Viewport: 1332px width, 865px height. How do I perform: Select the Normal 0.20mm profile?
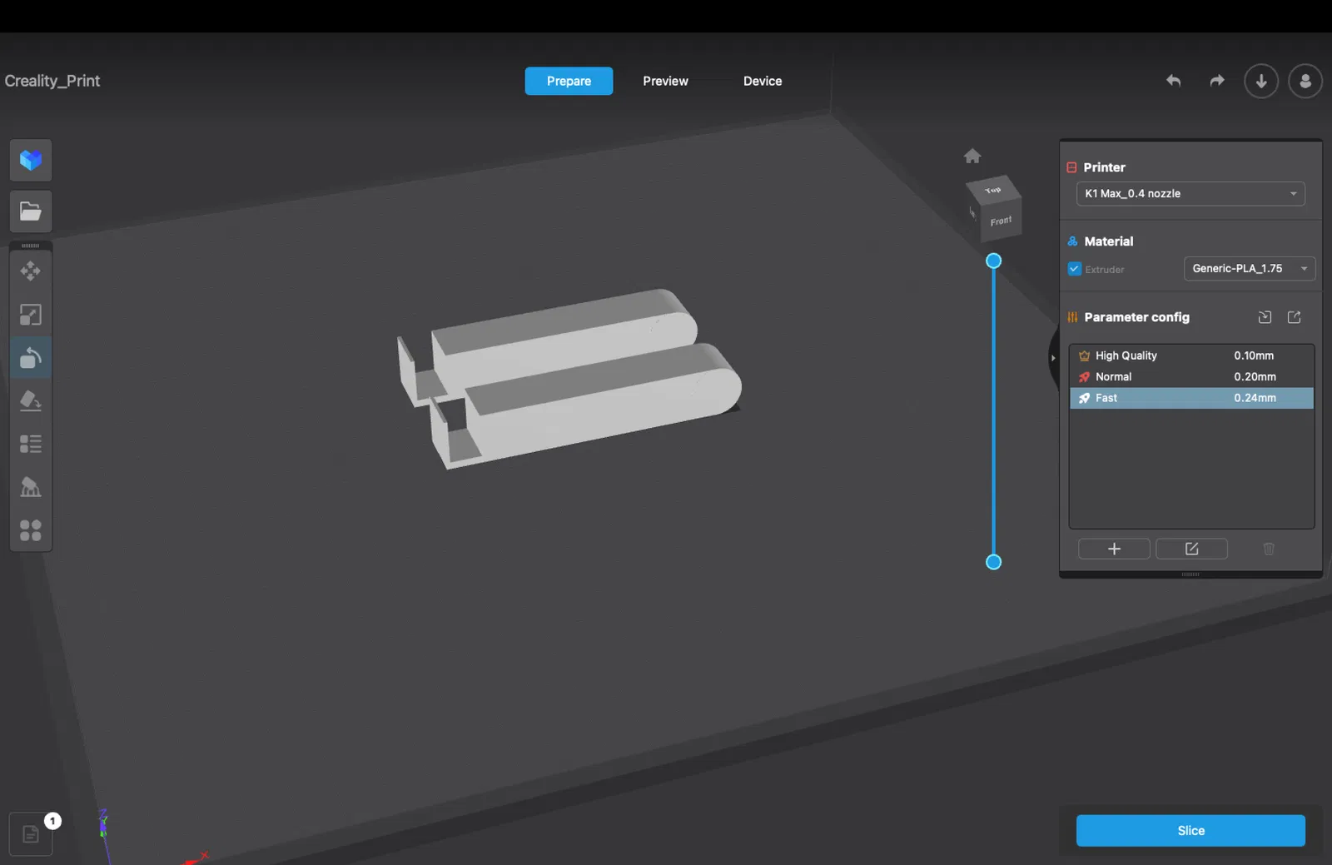pyautogui.click(x=1191, y=377)
